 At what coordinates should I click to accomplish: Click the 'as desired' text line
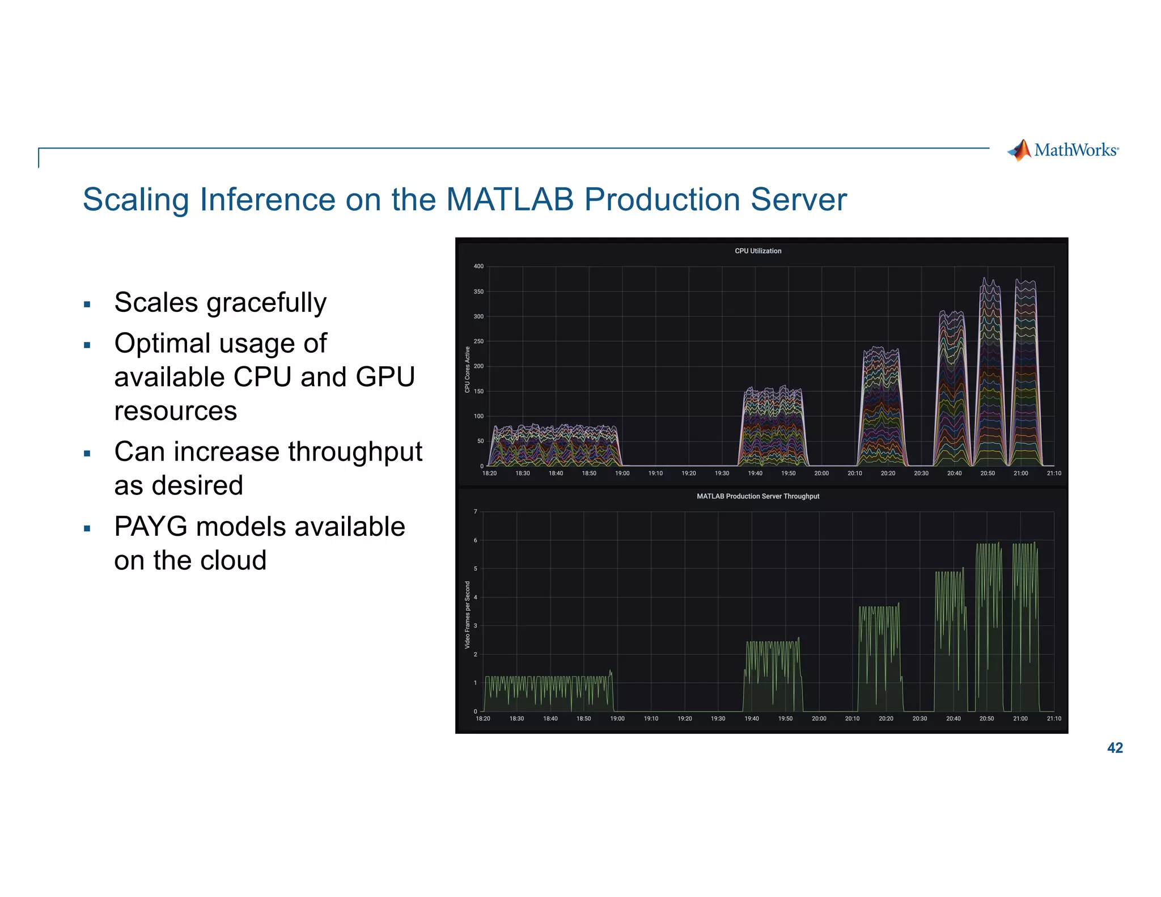pos(179,486)
